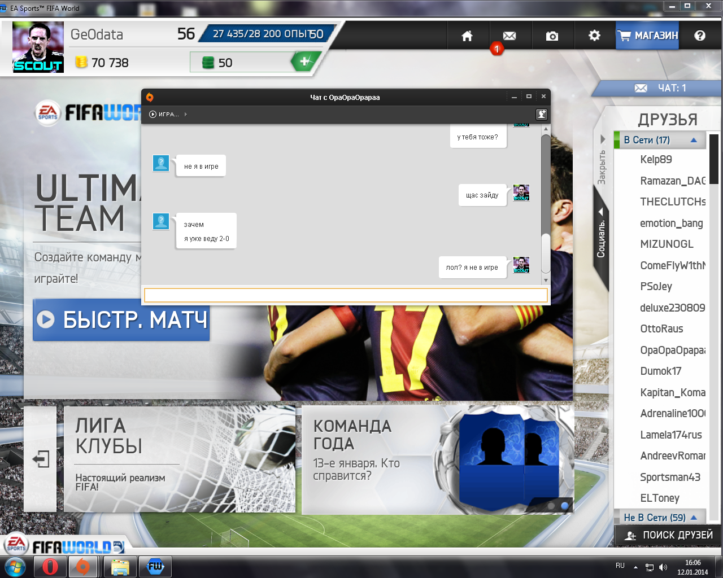Show hidden tray icons arrow
Screen dimensions: 723x578
635,567
